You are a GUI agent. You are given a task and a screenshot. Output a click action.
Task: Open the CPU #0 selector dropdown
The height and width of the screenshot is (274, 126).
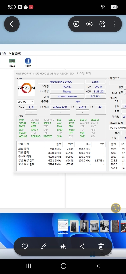[x=25, y=102]
